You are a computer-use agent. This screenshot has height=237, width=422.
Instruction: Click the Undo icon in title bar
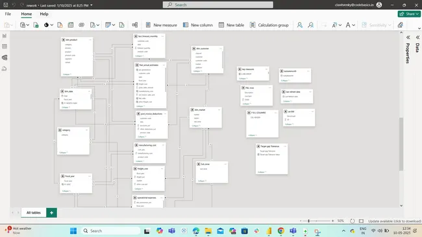14,5
